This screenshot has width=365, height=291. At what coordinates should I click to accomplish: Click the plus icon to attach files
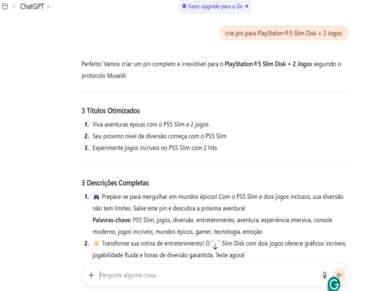(91, 275)
